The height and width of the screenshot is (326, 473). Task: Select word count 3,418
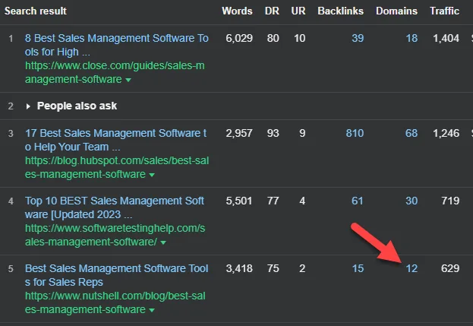pyautogui.click(x=239, y=269)
